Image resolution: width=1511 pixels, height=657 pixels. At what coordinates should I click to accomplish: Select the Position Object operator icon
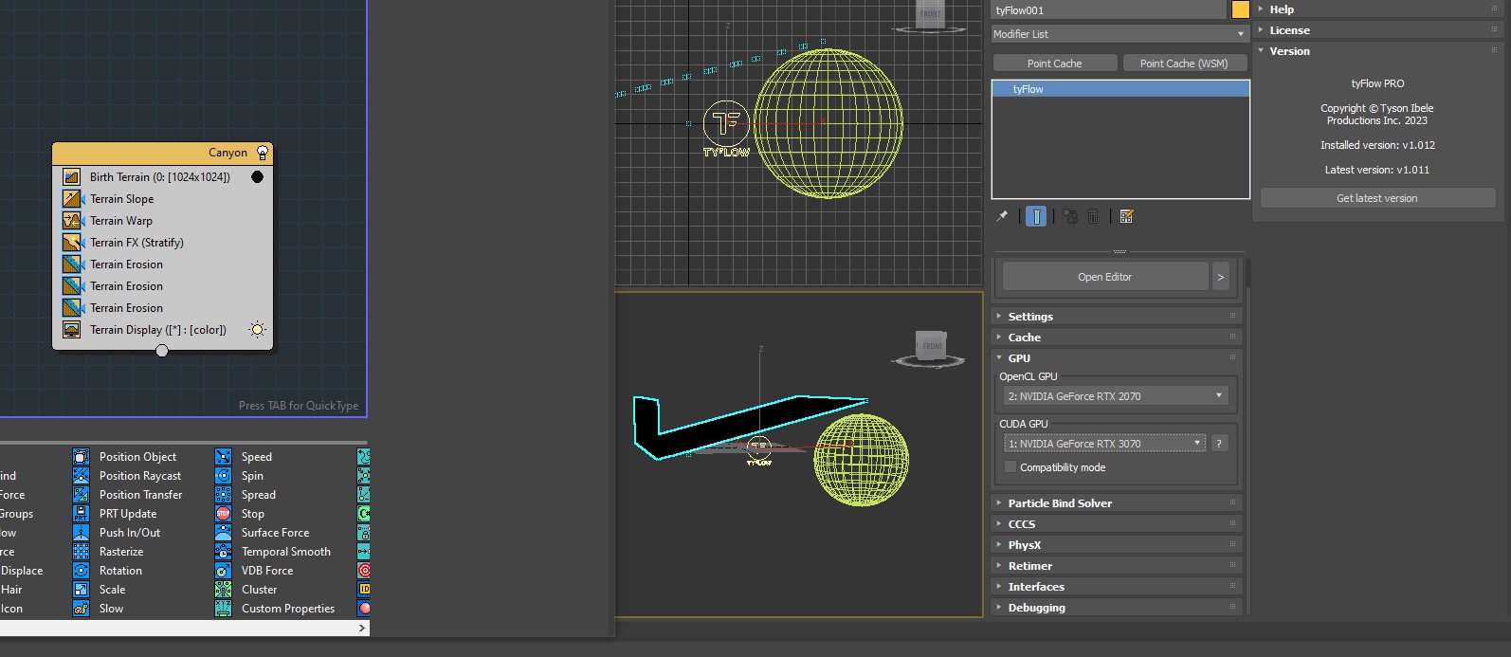click(82, 457)
